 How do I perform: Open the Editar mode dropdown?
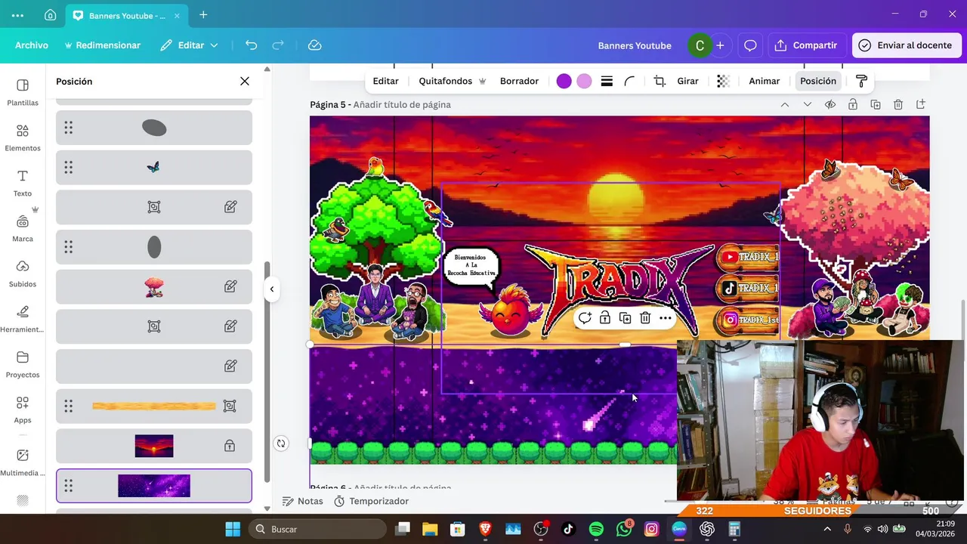[x=189, y=45]
